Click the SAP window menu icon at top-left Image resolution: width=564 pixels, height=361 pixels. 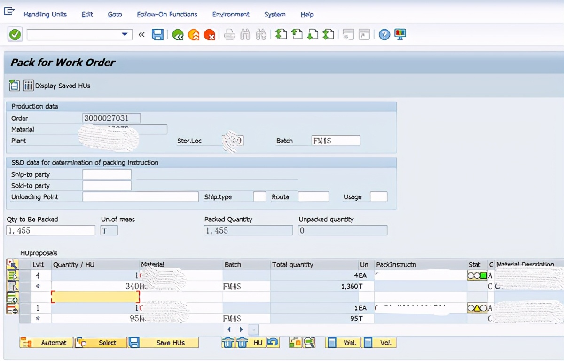(9, 12)
